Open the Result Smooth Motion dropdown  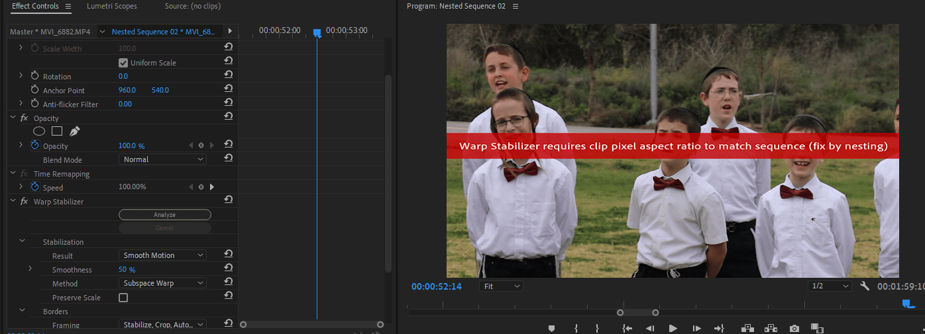click(x=163, y=255)
